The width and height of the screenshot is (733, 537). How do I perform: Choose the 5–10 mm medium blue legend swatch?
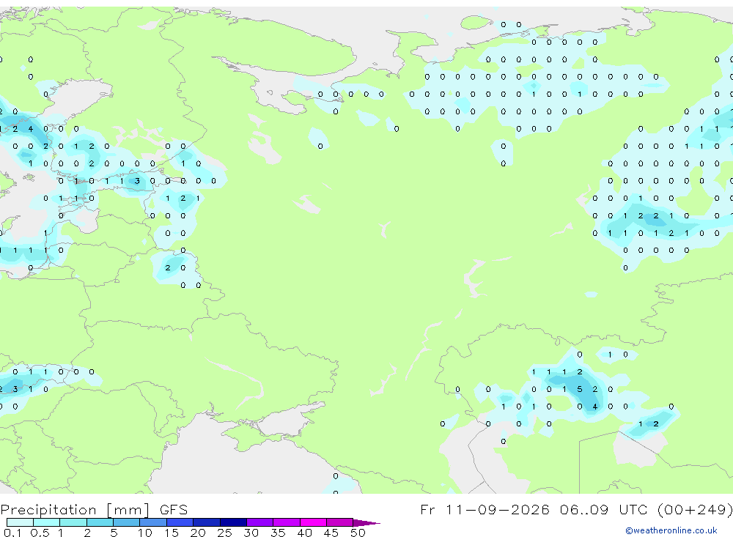pyautogui.click(x=126, y=522)
